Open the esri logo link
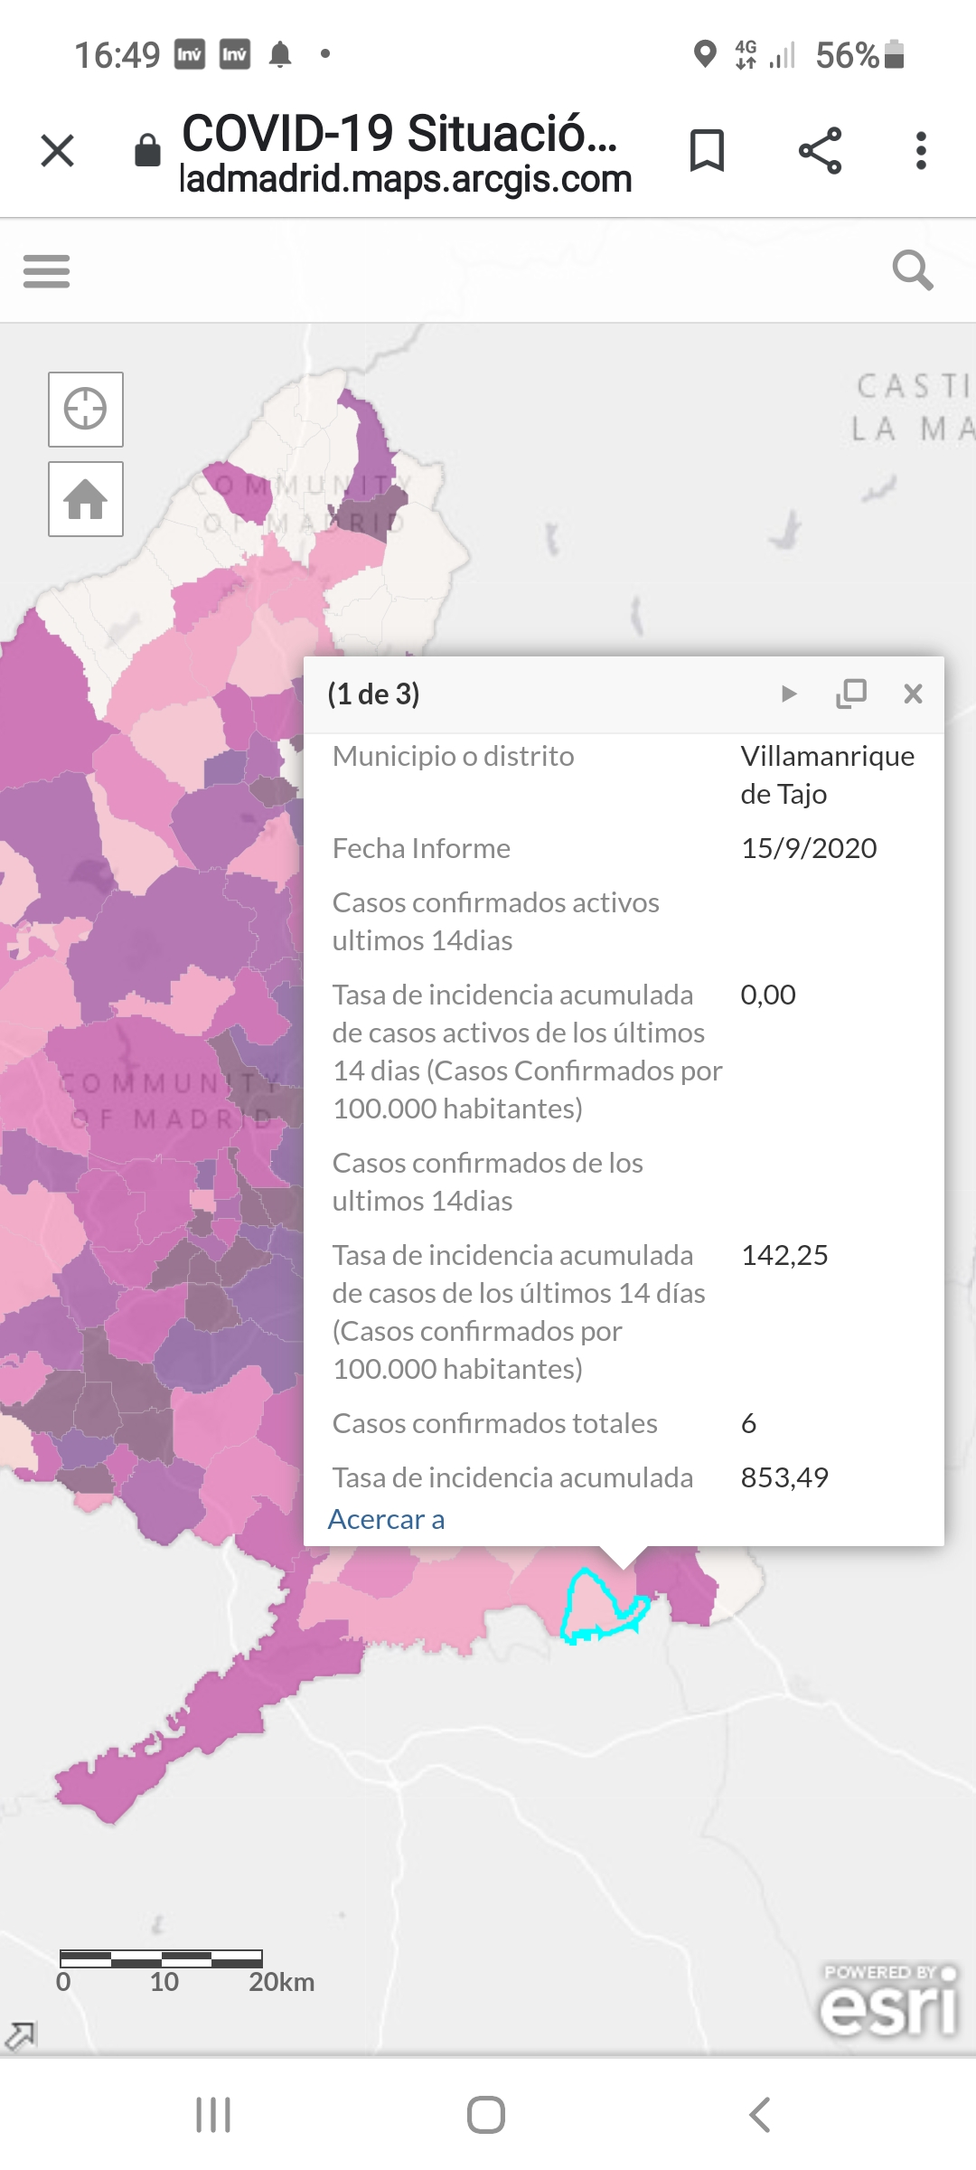This screenshot has width=976, height=2170. 888,2001
